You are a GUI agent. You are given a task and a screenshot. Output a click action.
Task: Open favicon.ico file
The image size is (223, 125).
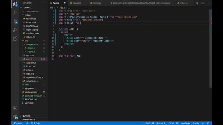click(31, 19)
